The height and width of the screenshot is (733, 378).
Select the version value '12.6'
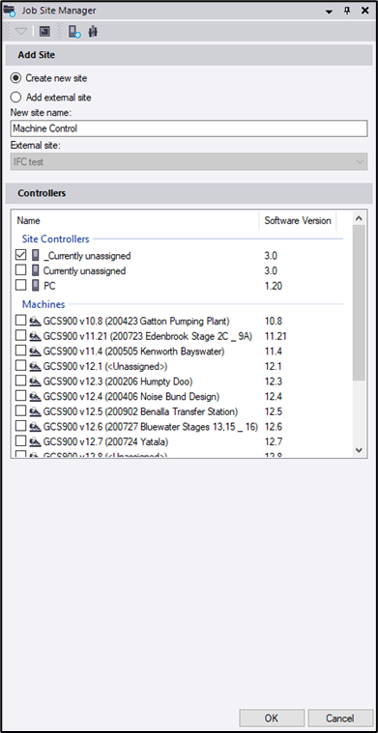tap(274, 426)
